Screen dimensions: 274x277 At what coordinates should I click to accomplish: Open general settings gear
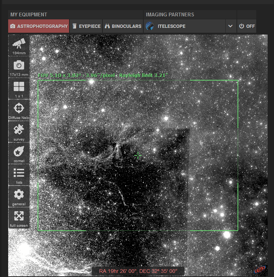(x=19, y=197)
